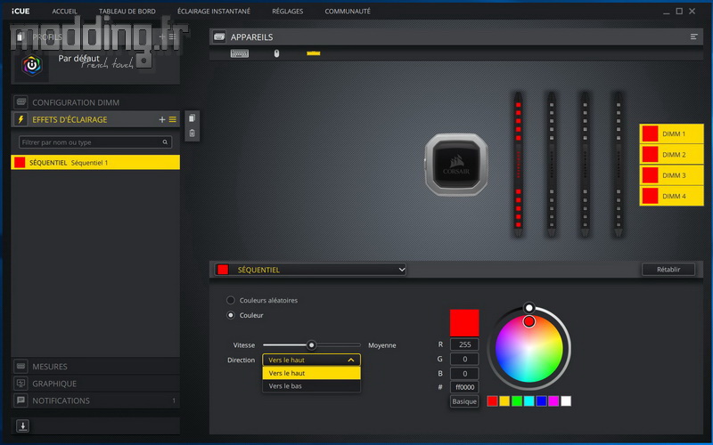
Task: Click the large red color preview
Action: (x=464, y=323)
